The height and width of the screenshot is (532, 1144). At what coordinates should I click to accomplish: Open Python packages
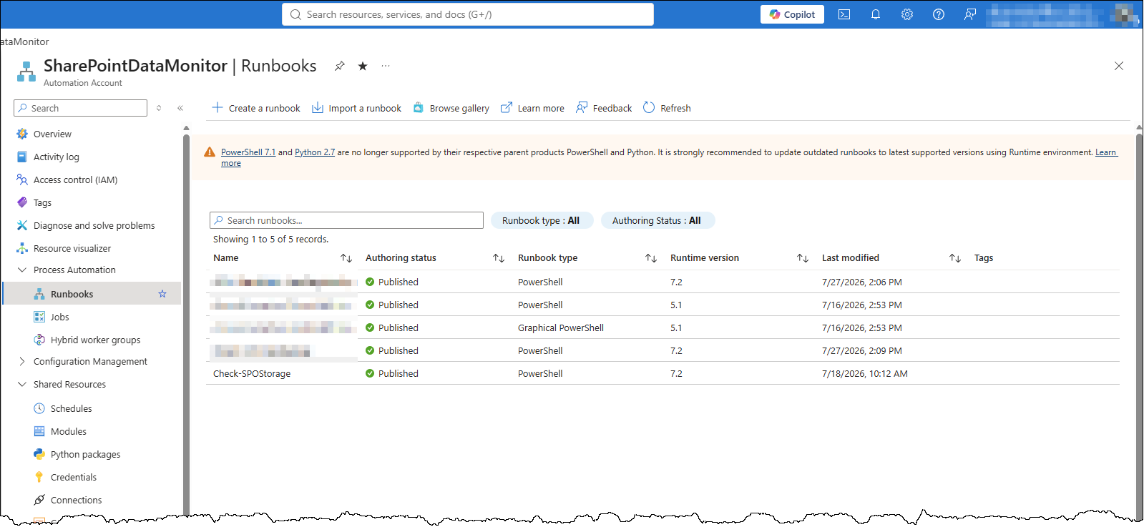[x=85, y=454]
